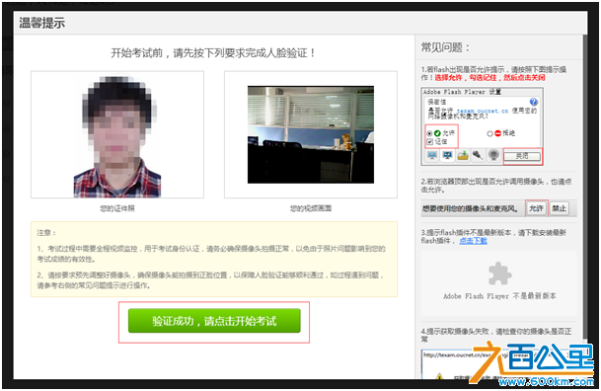Click the green 验证成功,请点击开始考试 button

(214, 321)
